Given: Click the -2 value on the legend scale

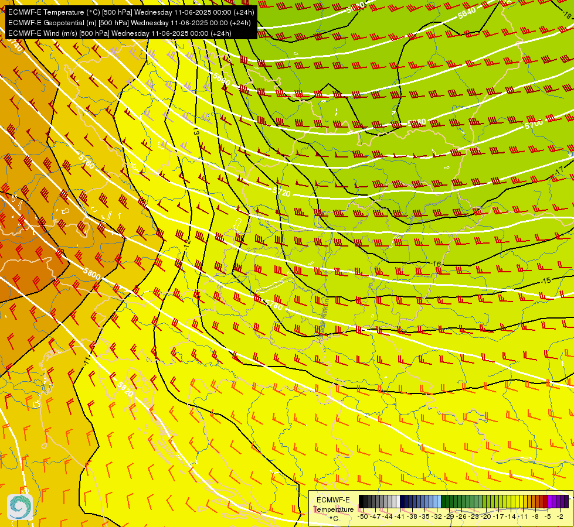Looking at the screenshot, I should pos(560,516).
